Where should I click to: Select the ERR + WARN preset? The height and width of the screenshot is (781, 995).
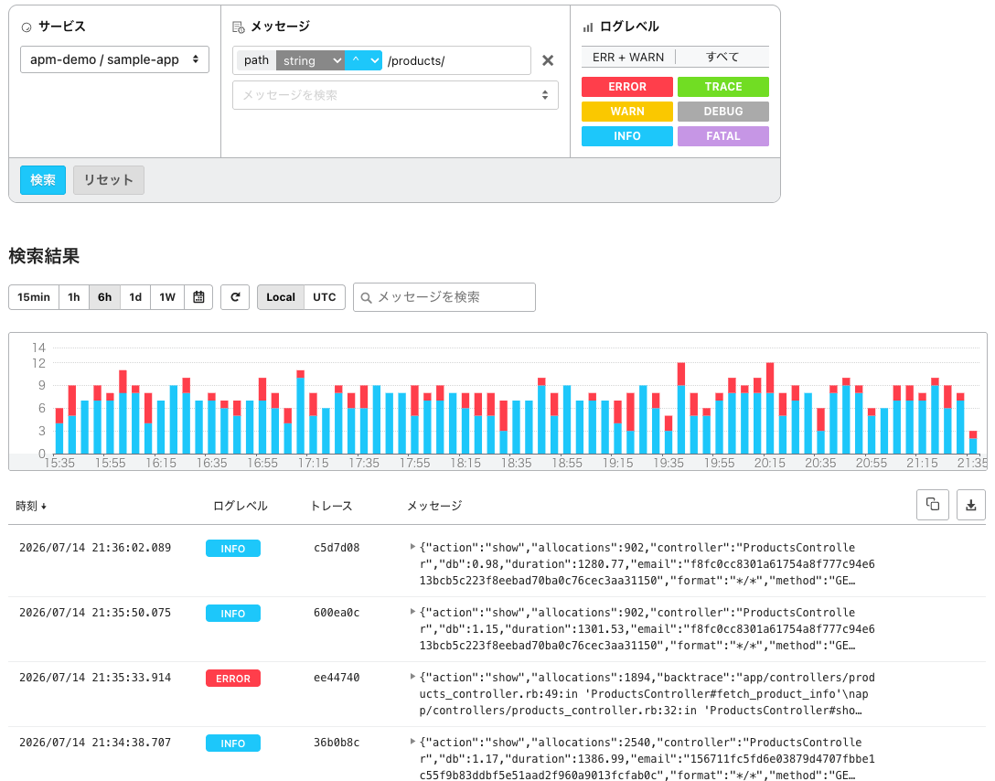[628, 57]
